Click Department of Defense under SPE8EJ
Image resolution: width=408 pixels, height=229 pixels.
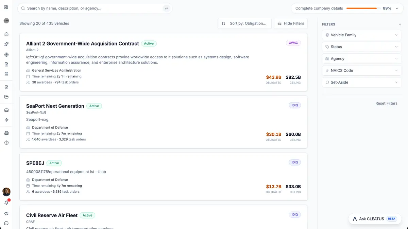[50, 180]
